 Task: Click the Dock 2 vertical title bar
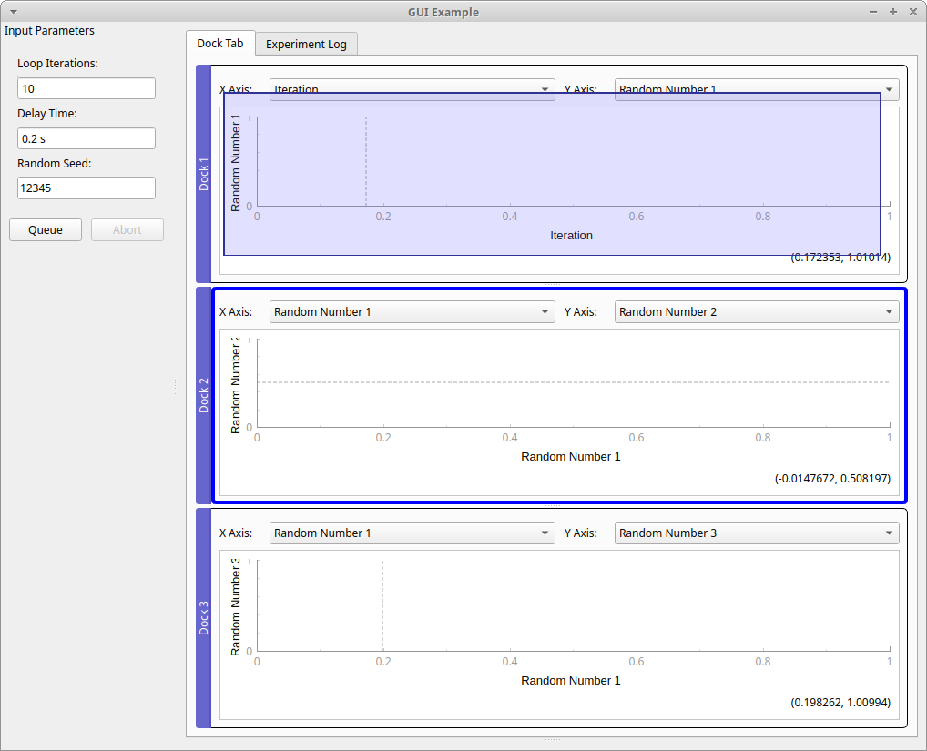[203, 395]
